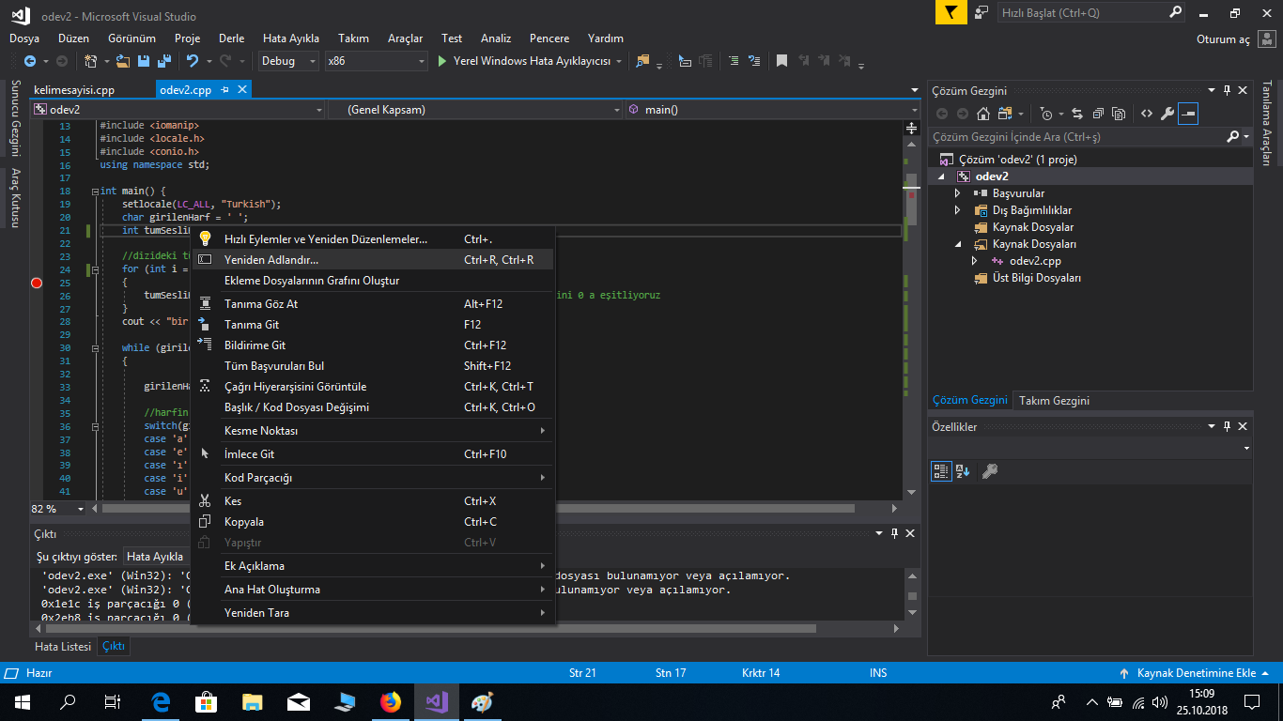Expand the Başvurular tree node
The image size is (1283, 721).
[x=957, y=193]
